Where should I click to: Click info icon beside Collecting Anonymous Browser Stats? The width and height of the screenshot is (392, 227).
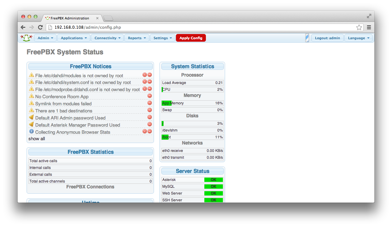[31, 132]
